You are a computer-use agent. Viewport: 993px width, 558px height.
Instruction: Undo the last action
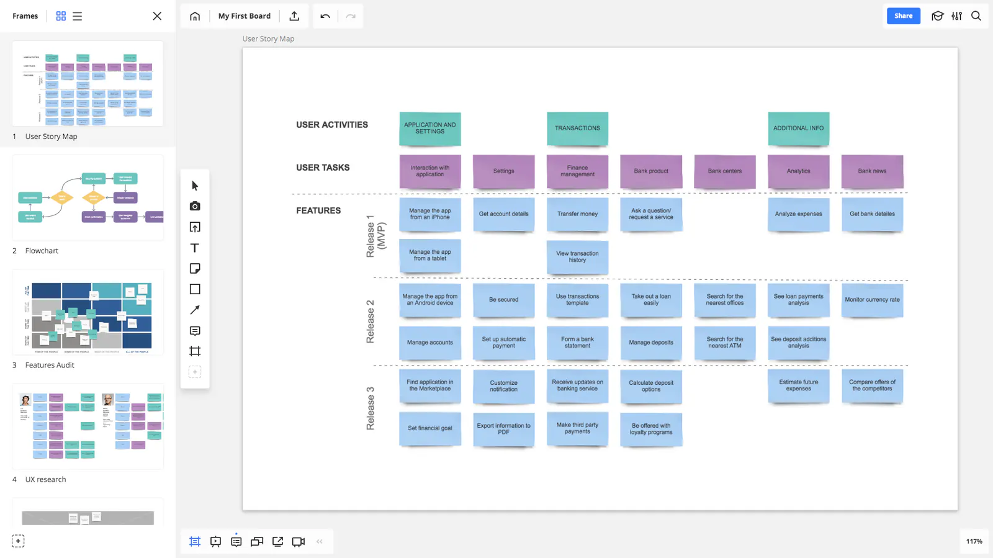[x=325, y=16]
